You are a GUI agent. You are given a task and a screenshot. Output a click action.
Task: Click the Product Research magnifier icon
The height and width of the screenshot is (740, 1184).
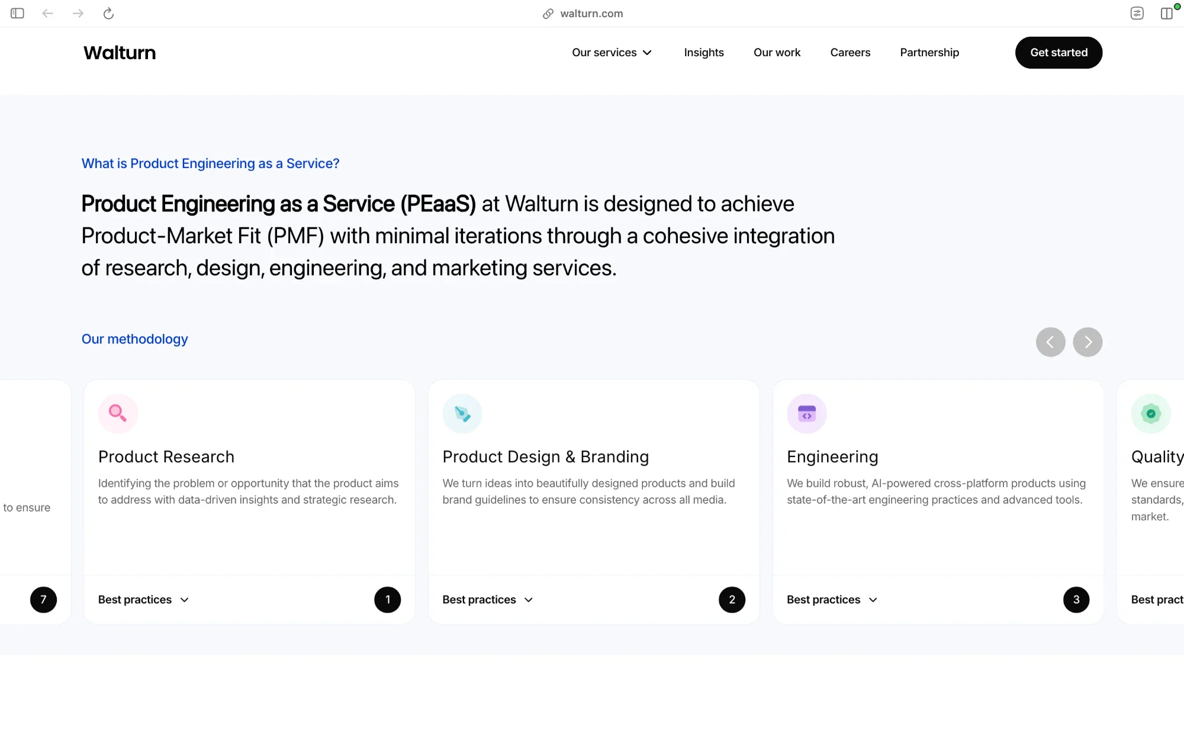pos(118,413)
